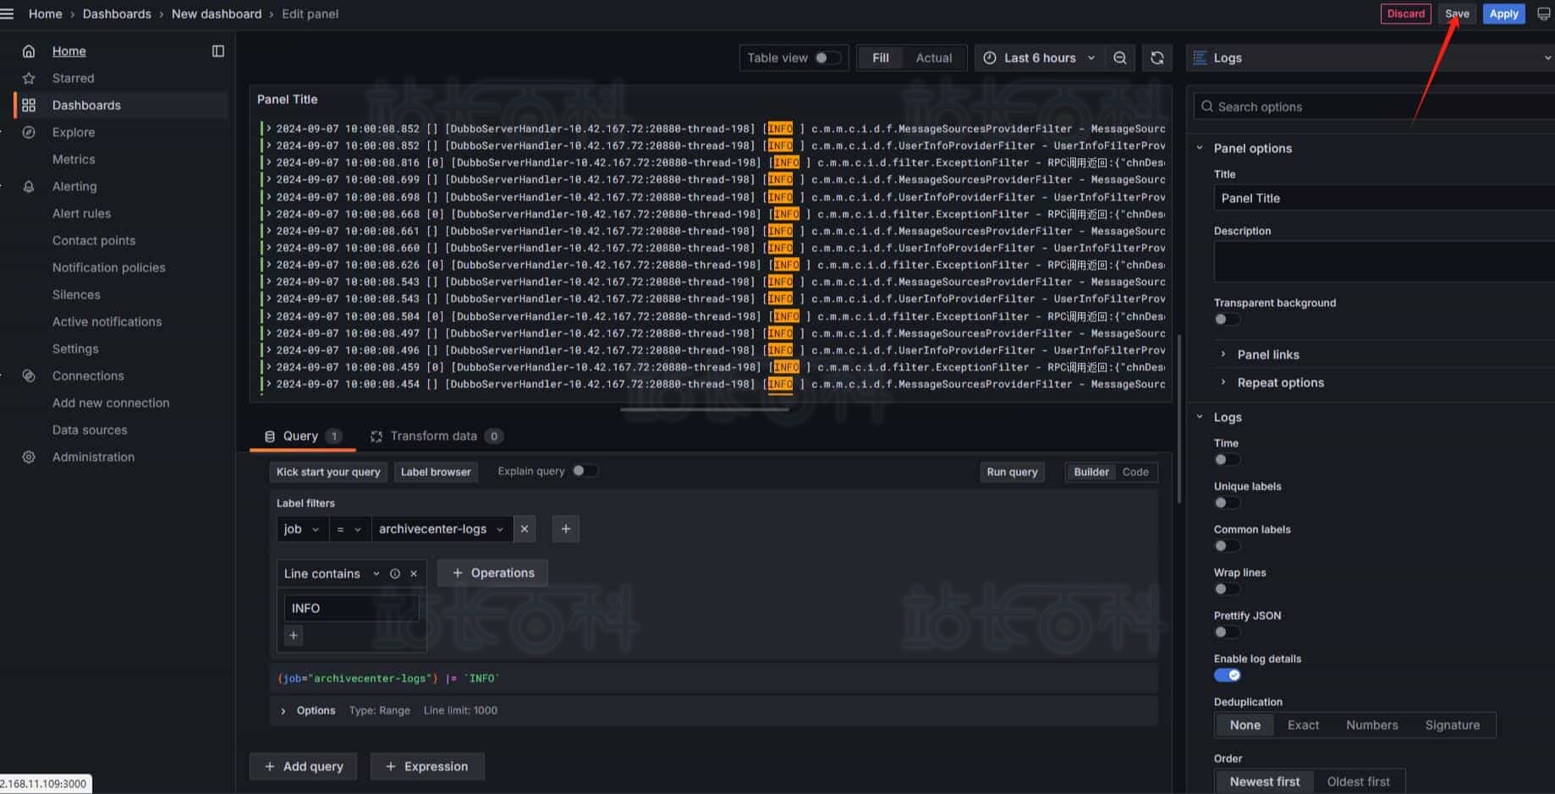
Task: Open the hamburger menu icon
Action: click(x=8, y=14)
